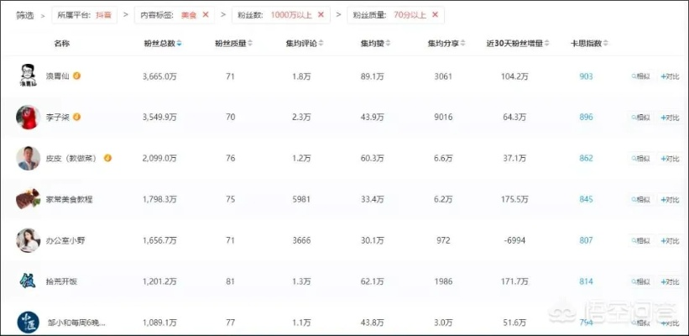Find similar accounts to 拾荒开饭
The image size is (689, 336).
click(x=640, y=282)
